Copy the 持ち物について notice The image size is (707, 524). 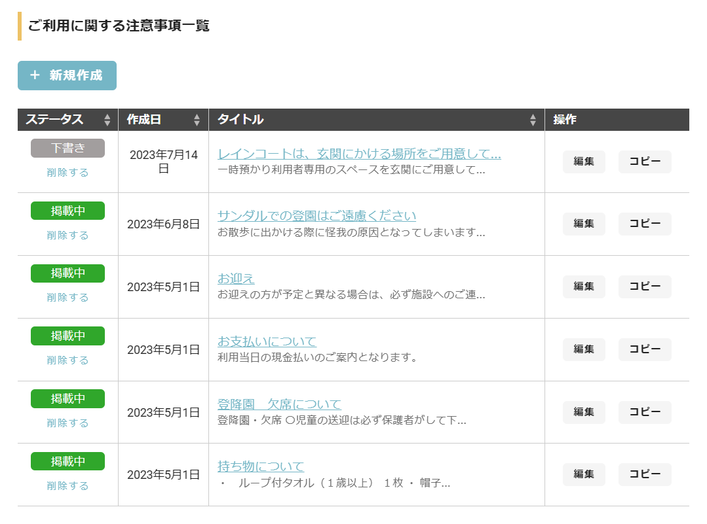coord(645,475)
